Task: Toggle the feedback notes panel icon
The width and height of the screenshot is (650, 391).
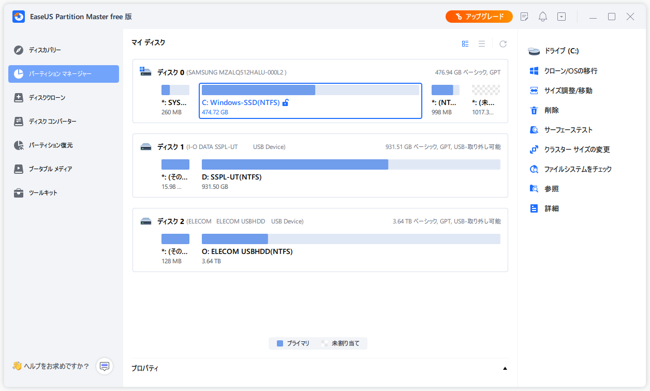Action: tap(524, 17)
